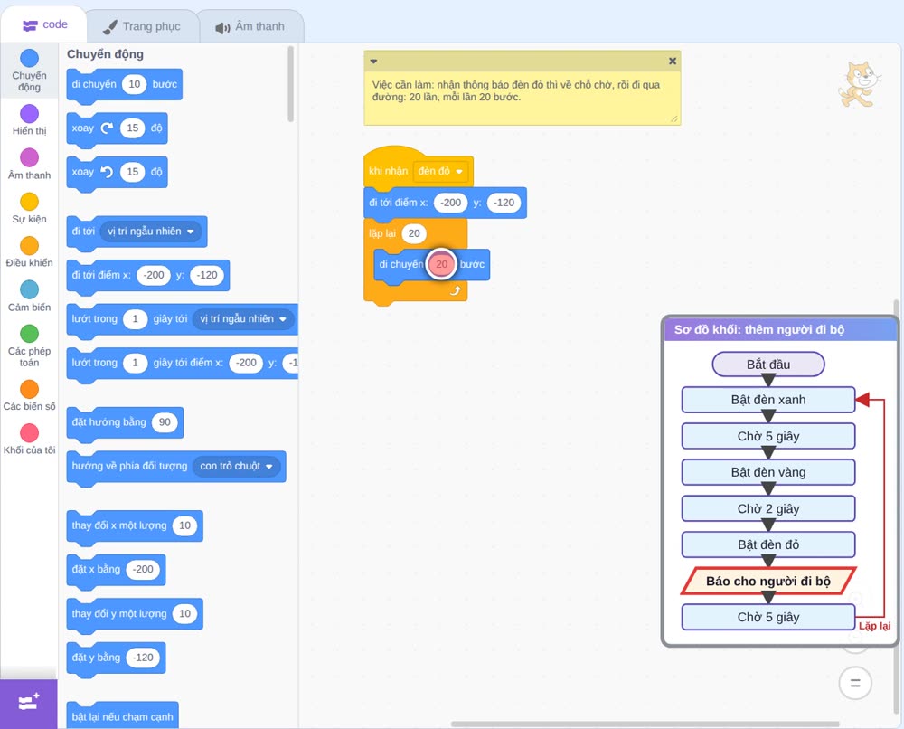Open the Cảm biến block category
904x729 pixels.
(x=29, y=296)
